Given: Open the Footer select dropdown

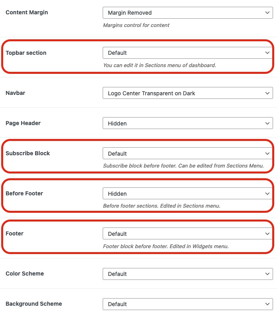Looking at the screenshot, I should (188, 233).
